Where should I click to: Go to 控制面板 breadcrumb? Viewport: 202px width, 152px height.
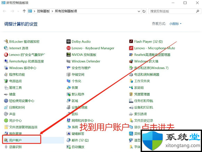pyautogui.click(x=43, y=11)
